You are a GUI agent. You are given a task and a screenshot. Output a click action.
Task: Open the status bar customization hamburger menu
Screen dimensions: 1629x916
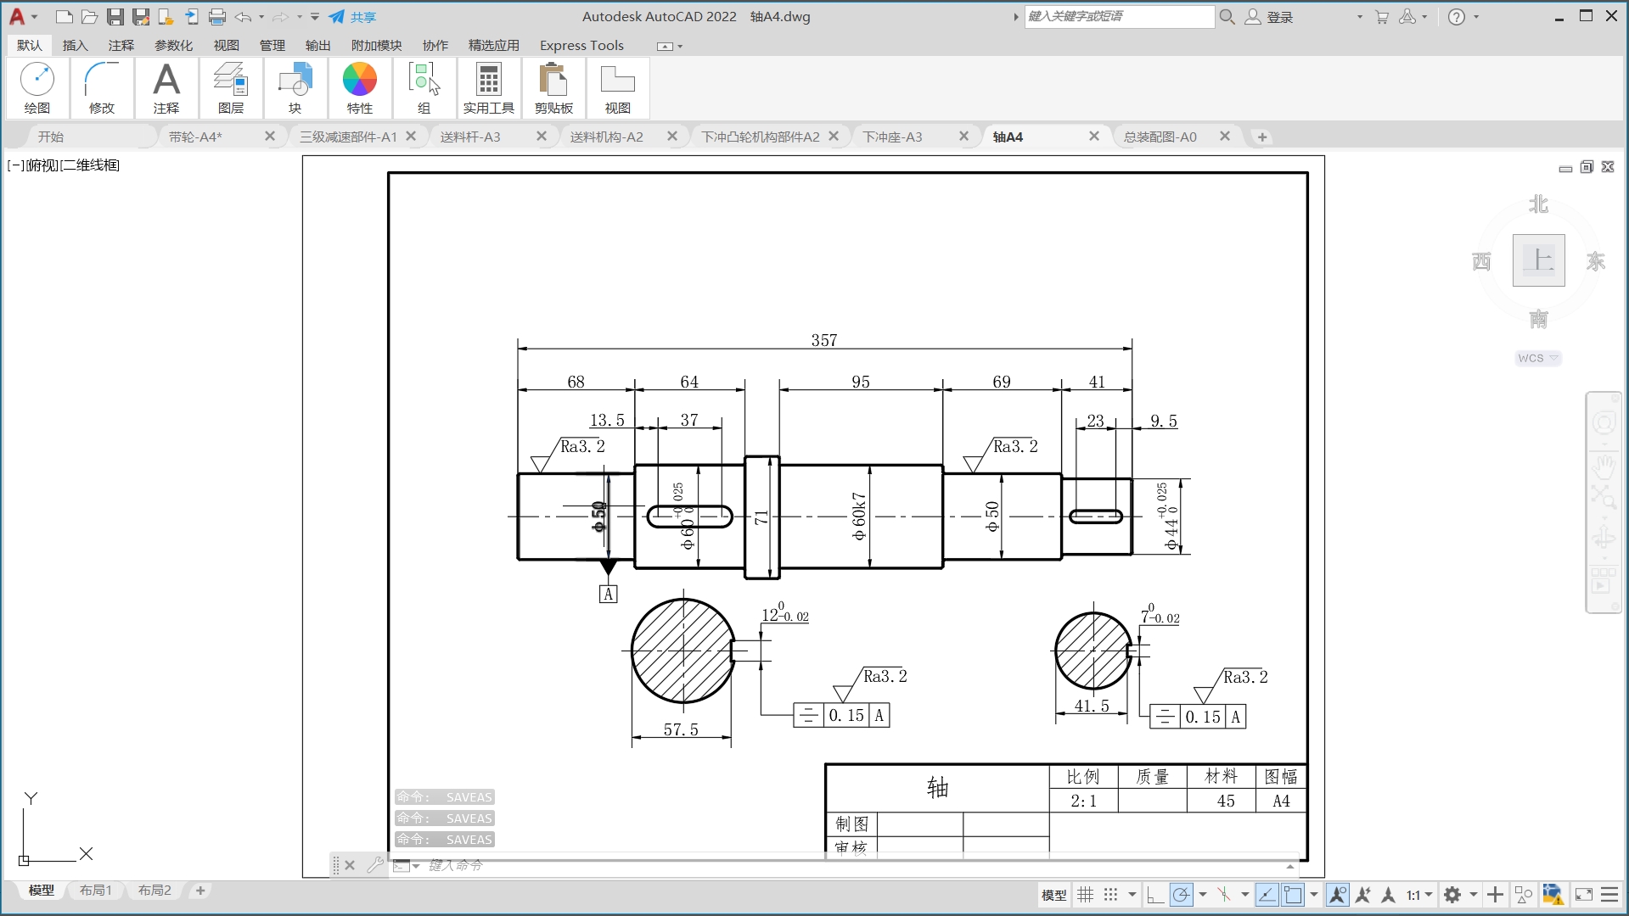click(1609, 895)
